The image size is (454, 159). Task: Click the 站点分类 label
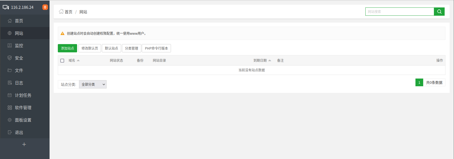pyautogui.click(x=69, y=84)
